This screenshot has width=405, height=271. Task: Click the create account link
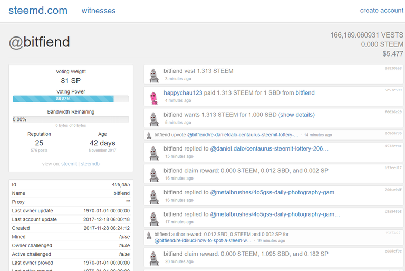(x=381, y=11)
